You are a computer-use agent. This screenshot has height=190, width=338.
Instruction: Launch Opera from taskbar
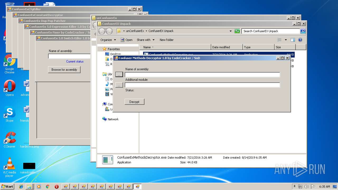(x=57, y=187)
